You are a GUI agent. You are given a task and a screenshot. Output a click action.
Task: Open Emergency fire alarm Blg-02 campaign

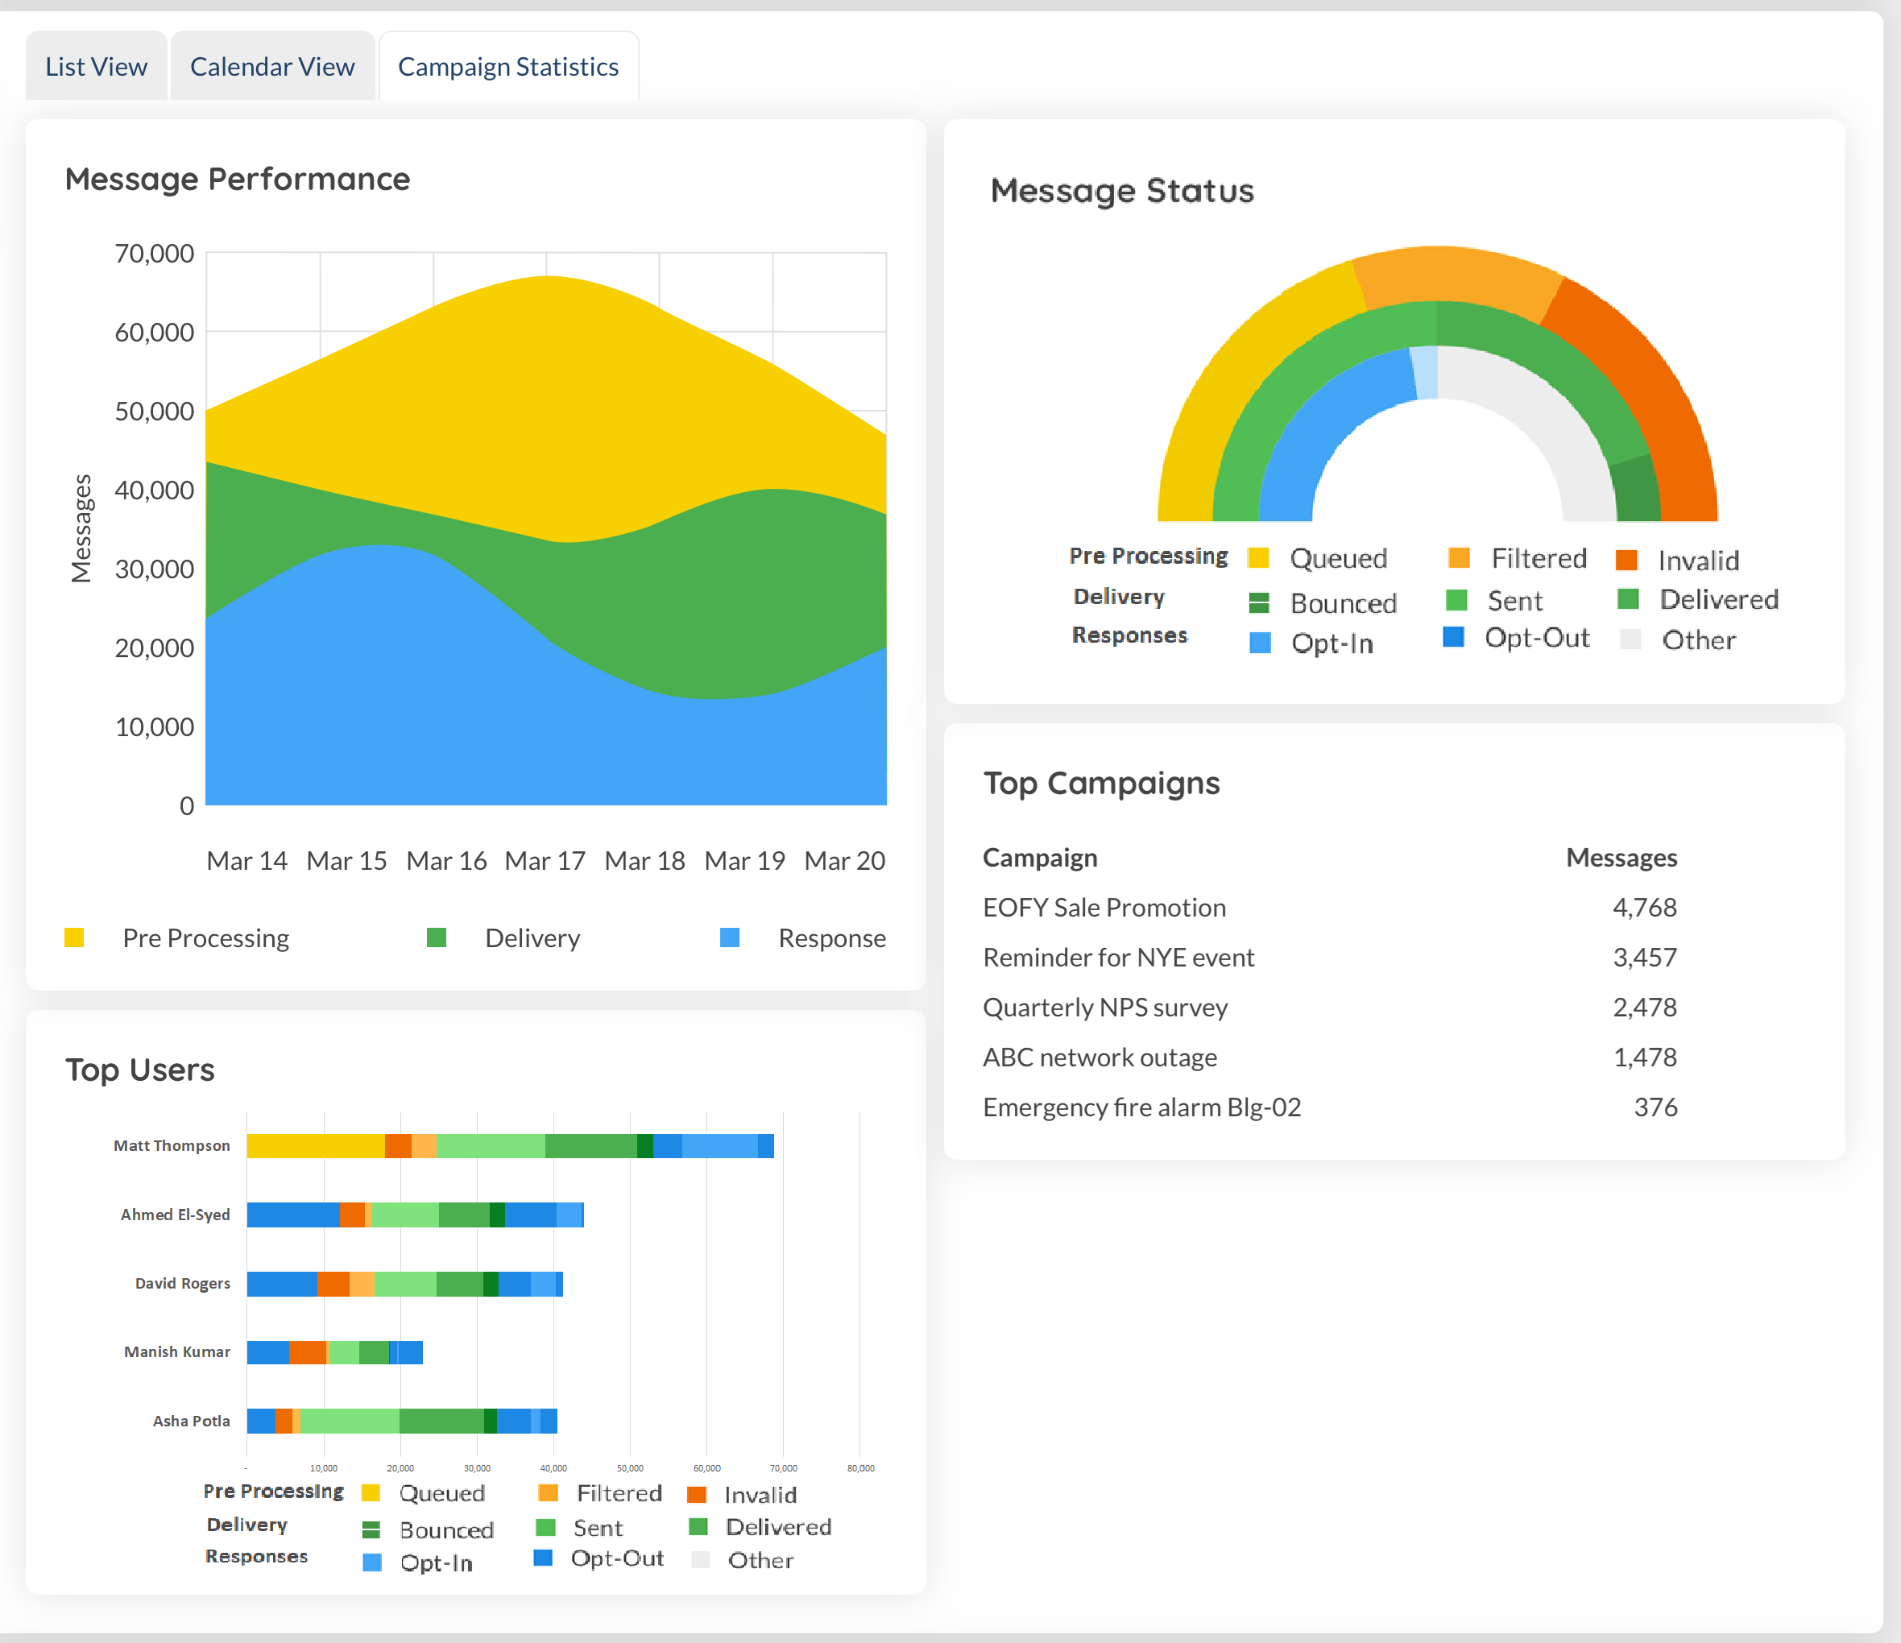(x=1141, y=1107)
